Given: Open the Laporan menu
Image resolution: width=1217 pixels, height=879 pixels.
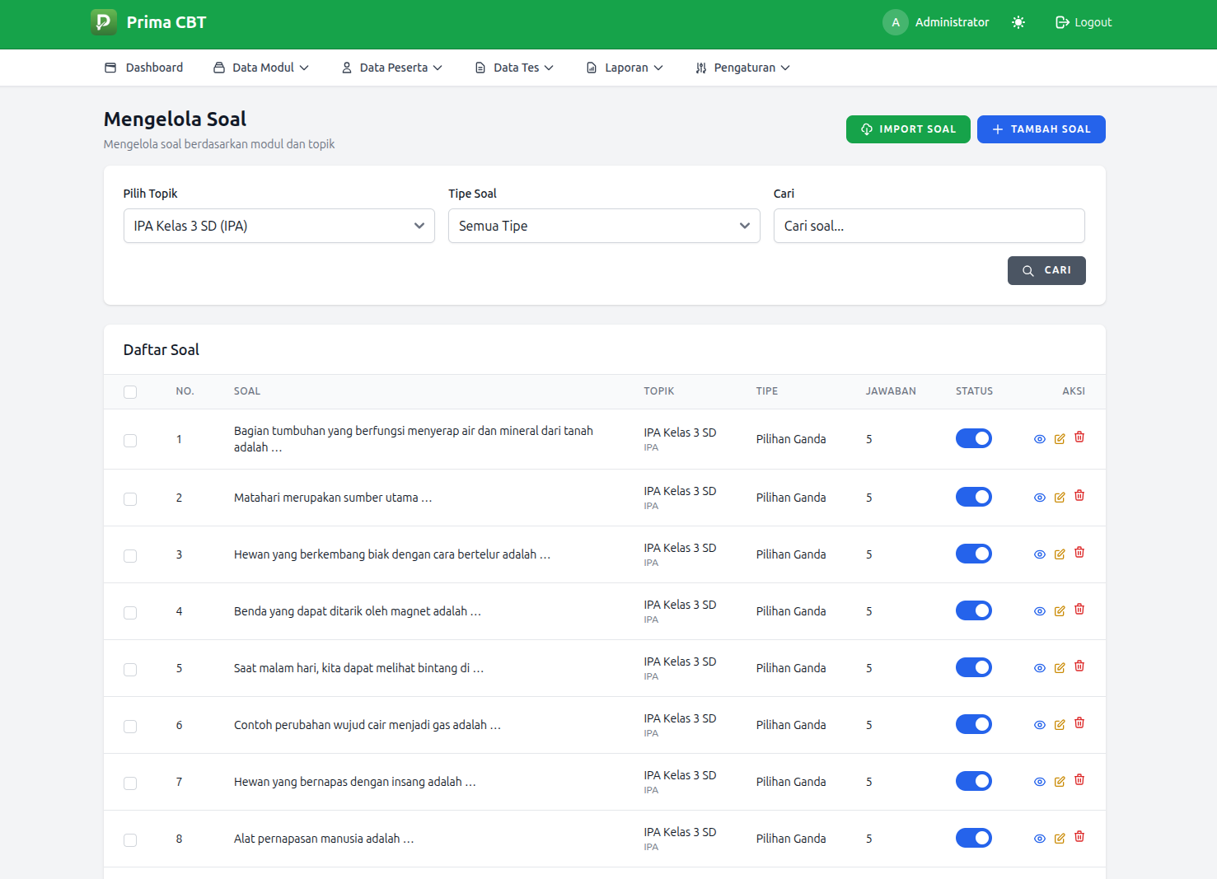Looking at the screenshot, I should coord(624,68).
